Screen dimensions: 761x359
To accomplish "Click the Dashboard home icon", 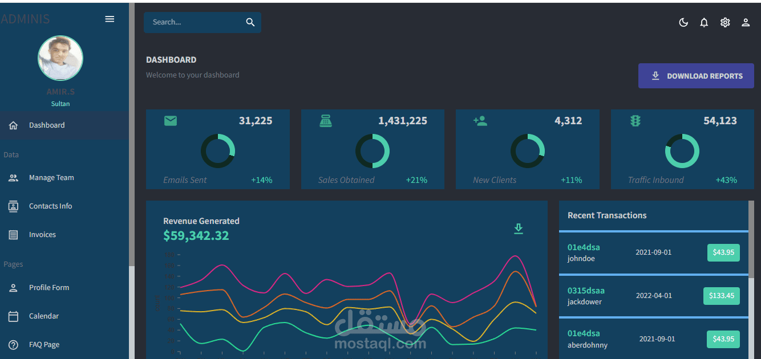I will pos(14,125).
